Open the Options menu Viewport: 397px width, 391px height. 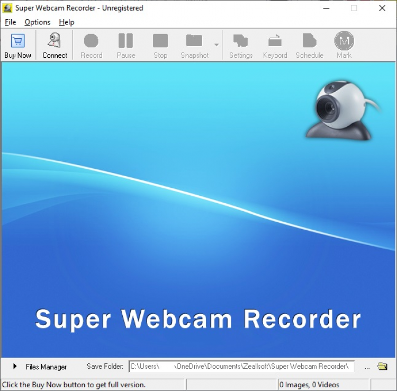tap(38, 22)
